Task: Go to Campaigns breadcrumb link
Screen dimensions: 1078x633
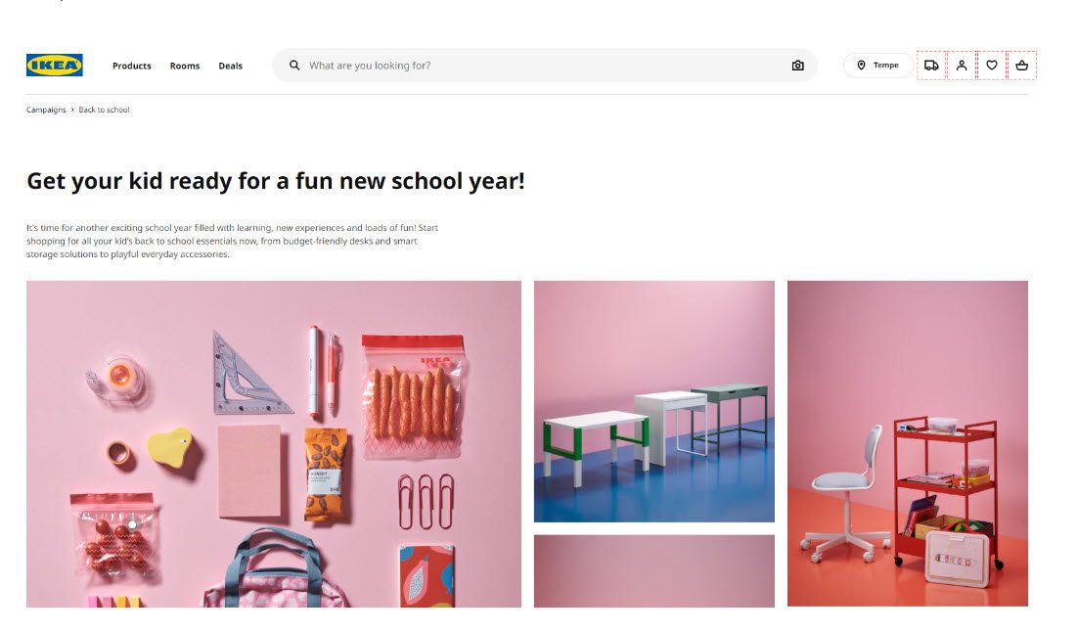Action: (x=46, y=110)
